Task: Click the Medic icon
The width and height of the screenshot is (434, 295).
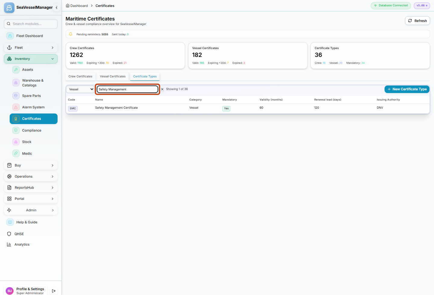Action: (16, 153)
